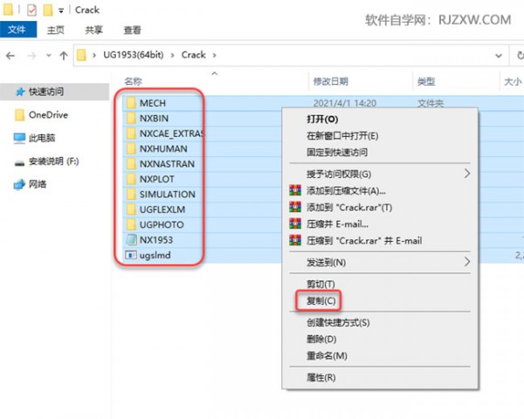Select 网络 in navigation pane

(x=38, y=184)
